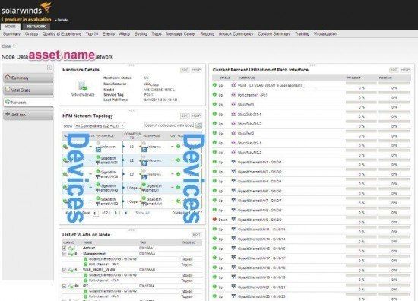Click the Summary tab home icon
418x301 pixels.
click(8, 77)
